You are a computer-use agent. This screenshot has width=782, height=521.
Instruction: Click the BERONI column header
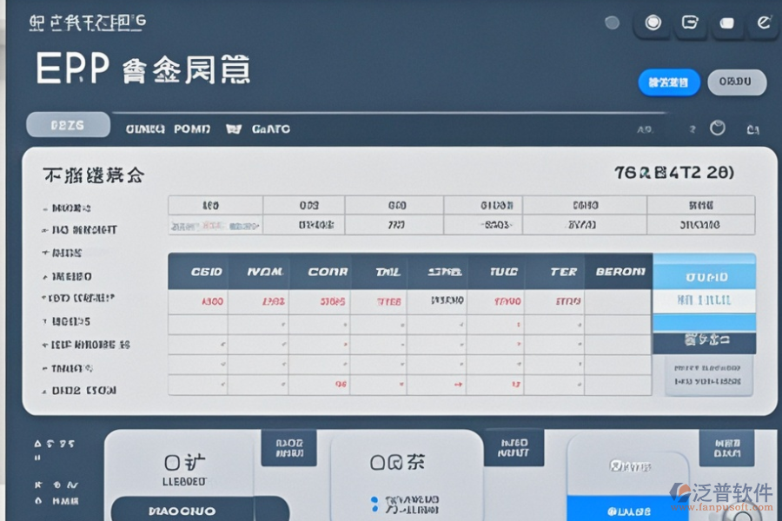pyautogui.click(x=620, y=272)
